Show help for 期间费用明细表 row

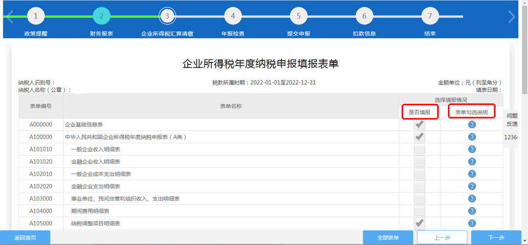pyautogui.click(x=472, y=211)
